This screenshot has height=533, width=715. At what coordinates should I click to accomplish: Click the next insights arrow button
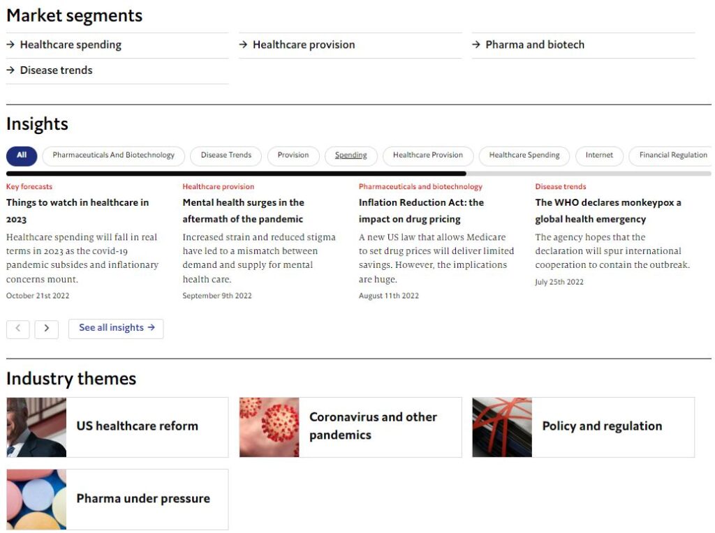pyautogui.click(x=46, y=329)
